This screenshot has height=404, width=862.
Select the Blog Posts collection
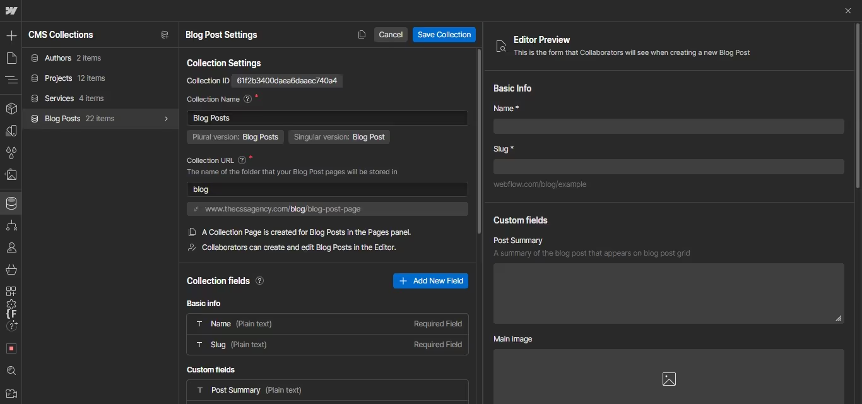(100, 119)
